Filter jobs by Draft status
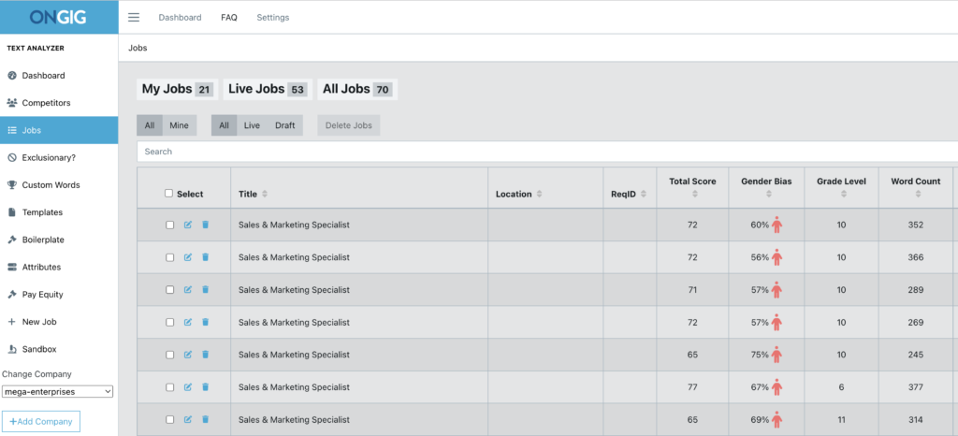The image size is (958, 436). (x=284, y=125)
